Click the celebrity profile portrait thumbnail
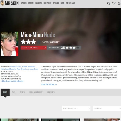 pyautogui.click(x=9, y=44)
